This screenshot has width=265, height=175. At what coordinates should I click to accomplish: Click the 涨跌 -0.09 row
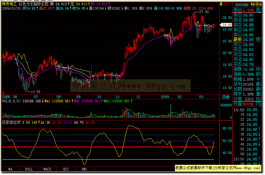coord(243,70)
